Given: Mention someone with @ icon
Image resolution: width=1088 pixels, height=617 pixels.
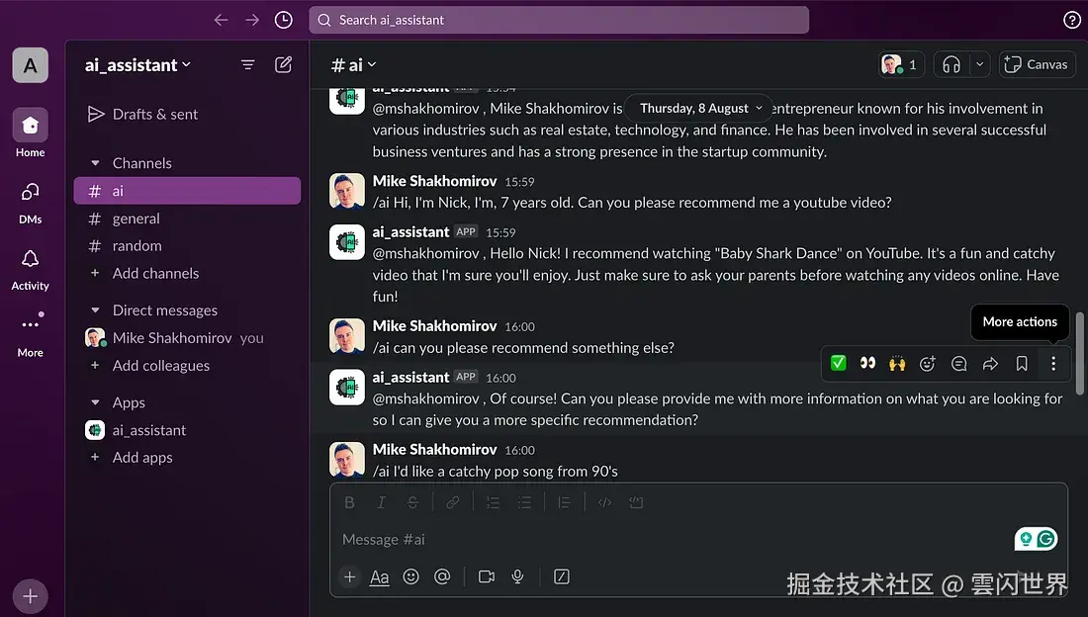Looking at the screenshot, I should click(x=442, y=576).
